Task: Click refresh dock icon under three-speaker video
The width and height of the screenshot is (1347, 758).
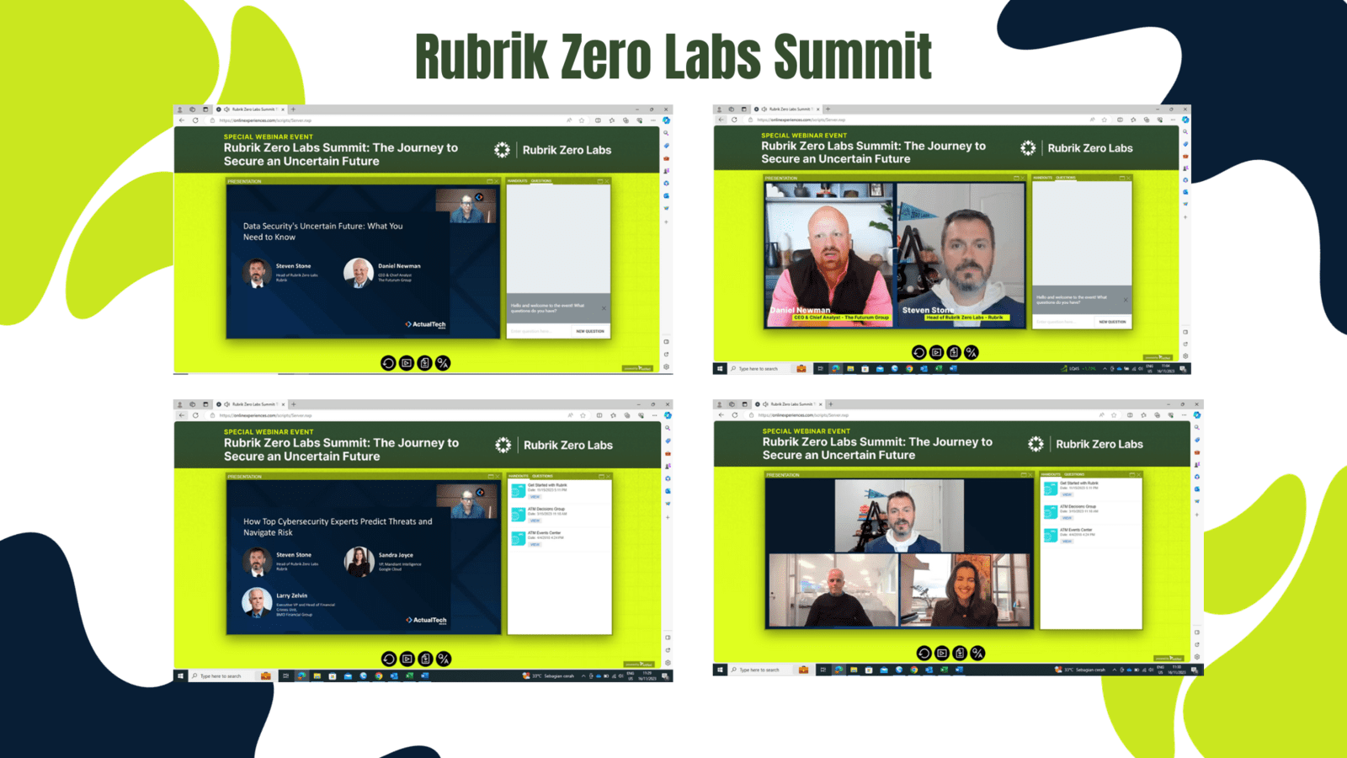Action: [924, 653]
